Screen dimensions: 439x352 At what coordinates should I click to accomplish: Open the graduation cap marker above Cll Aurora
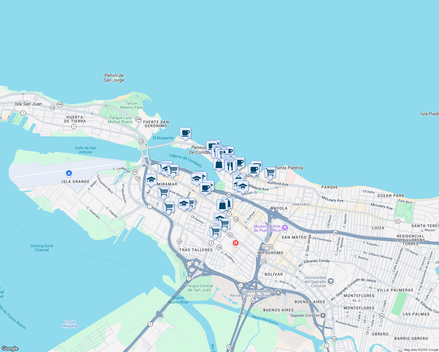click(184, 204)
